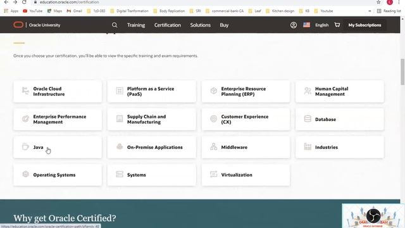Viewport: 405px width, 228px height.
Task: Expand hidden bookmarks overflow chevron
Action: 370,11
